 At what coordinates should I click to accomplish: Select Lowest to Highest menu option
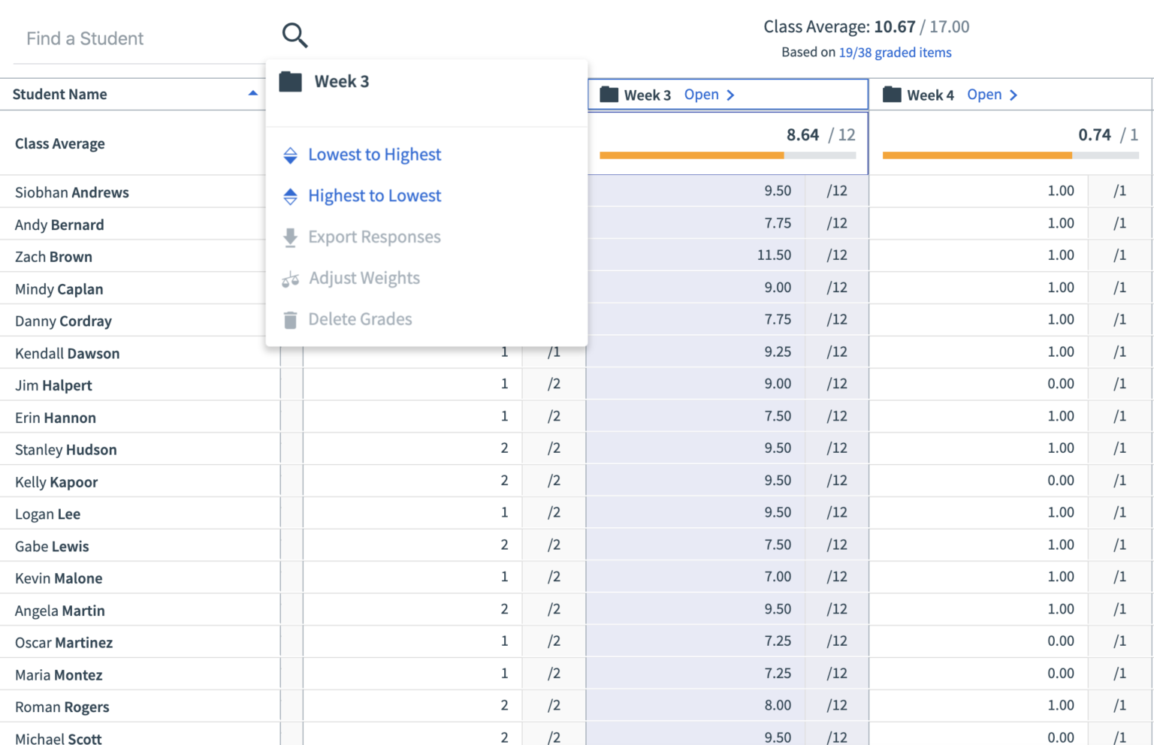coord(374,155)
